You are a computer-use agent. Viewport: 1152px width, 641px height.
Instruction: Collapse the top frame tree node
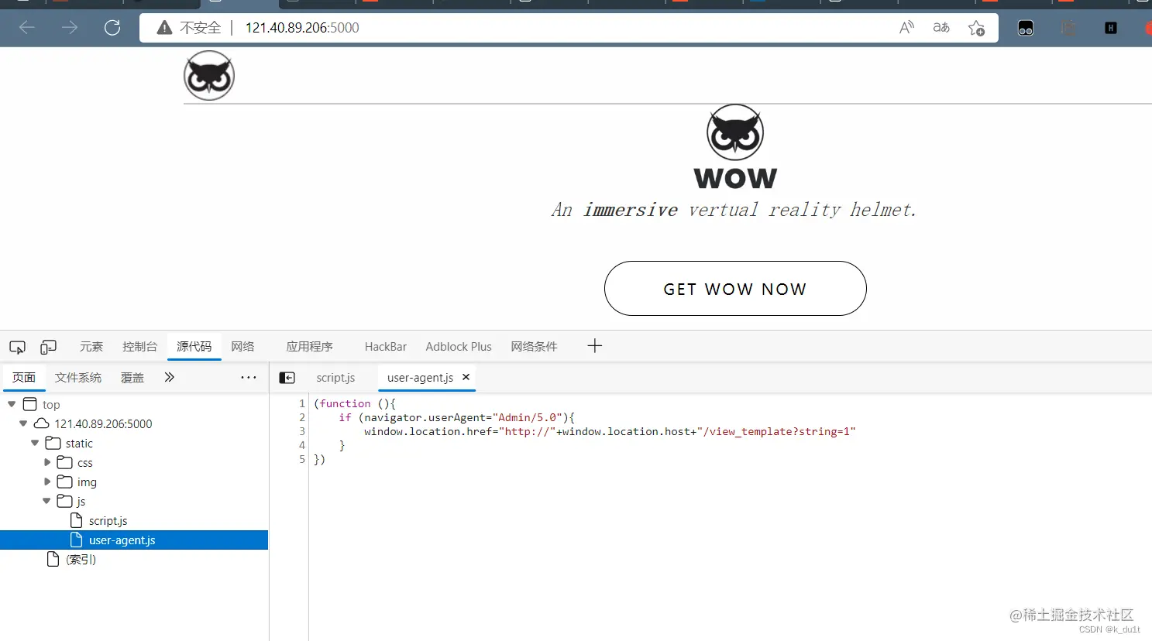pyautogui.click(x=12, y=404)
